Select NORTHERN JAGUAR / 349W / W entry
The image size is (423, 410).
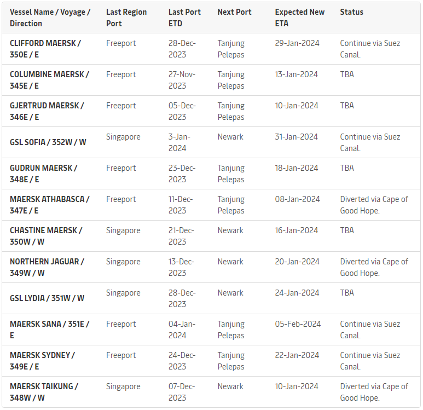click(x=47, y=267)
